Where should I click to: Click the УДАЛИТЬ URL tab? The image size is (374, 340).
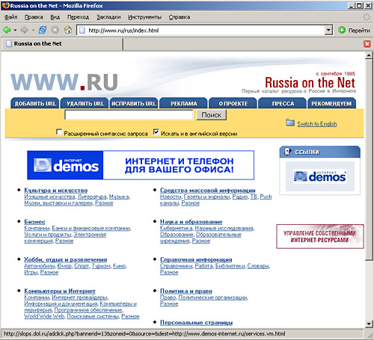click(85, 103)
